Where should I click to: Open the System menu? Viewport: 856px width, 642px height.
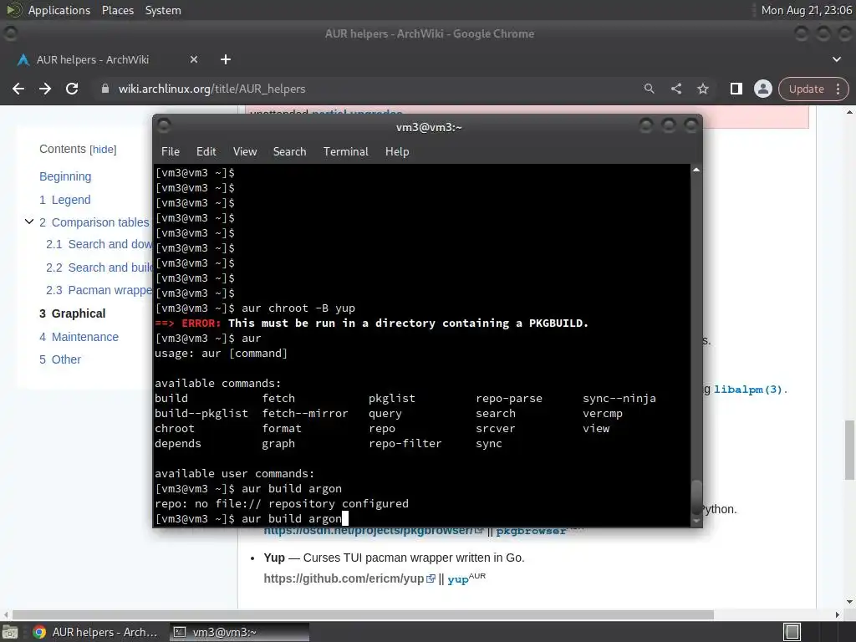click(x=163, y=10)
